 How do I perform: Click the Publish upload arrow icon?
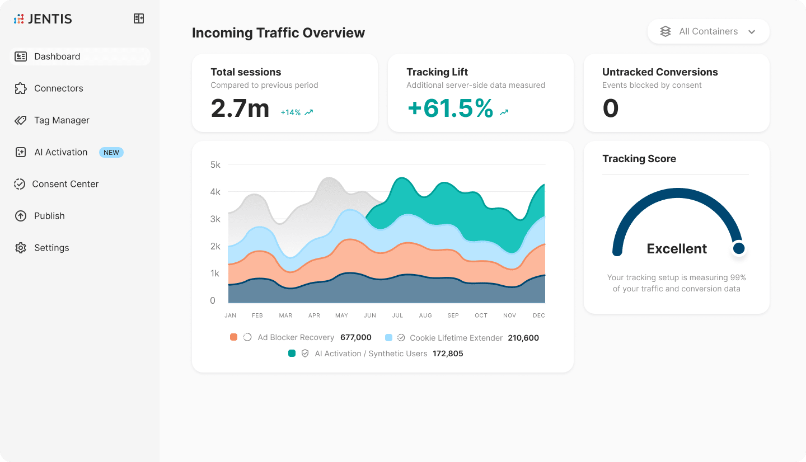[21, 216]
